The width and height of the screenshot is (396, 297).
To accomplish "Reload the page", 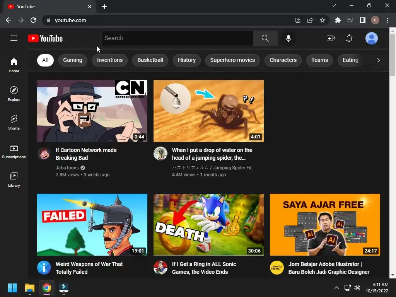I will tap(33, 20).
